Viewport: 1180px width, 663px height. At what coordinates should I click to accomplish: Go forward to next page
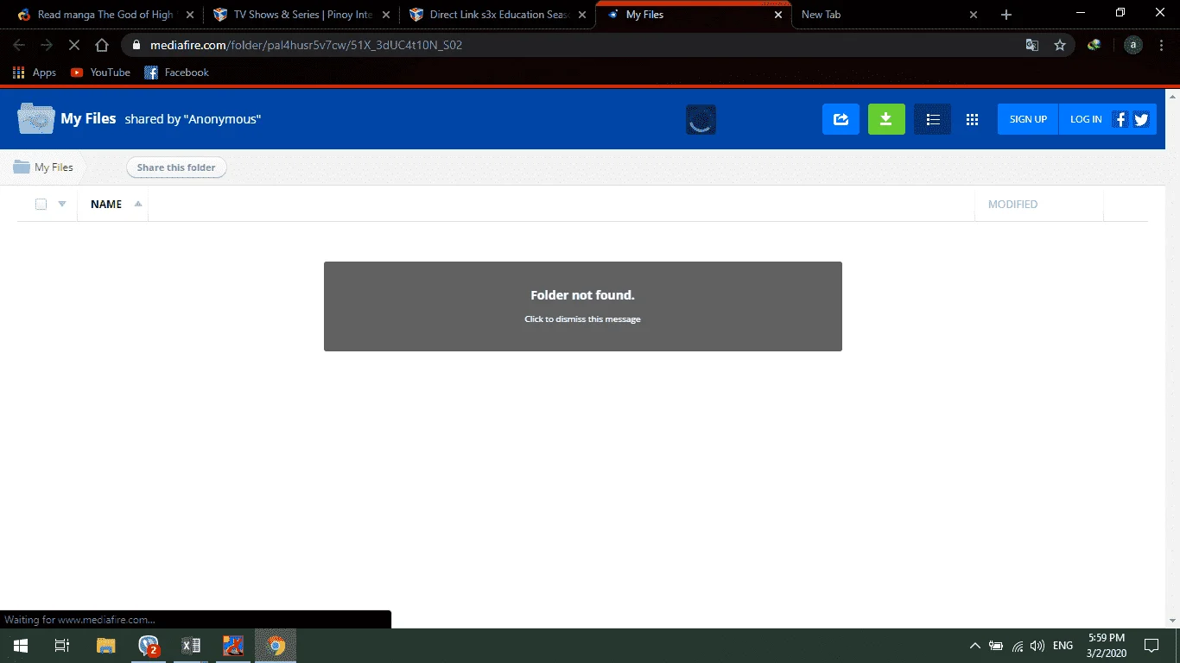point(46,45)
